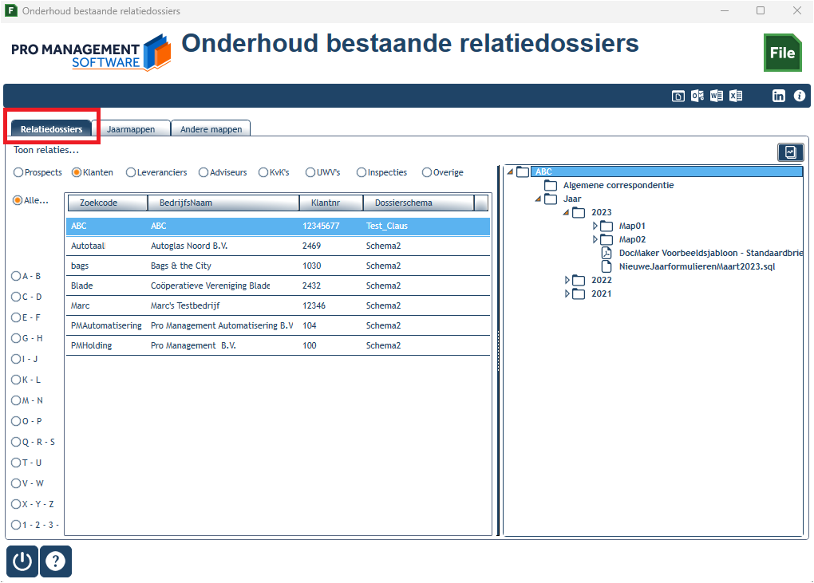Open the help question mark button
Viewport: 814px width, 583px height.
pyautogui.click(x=56, y=561)
